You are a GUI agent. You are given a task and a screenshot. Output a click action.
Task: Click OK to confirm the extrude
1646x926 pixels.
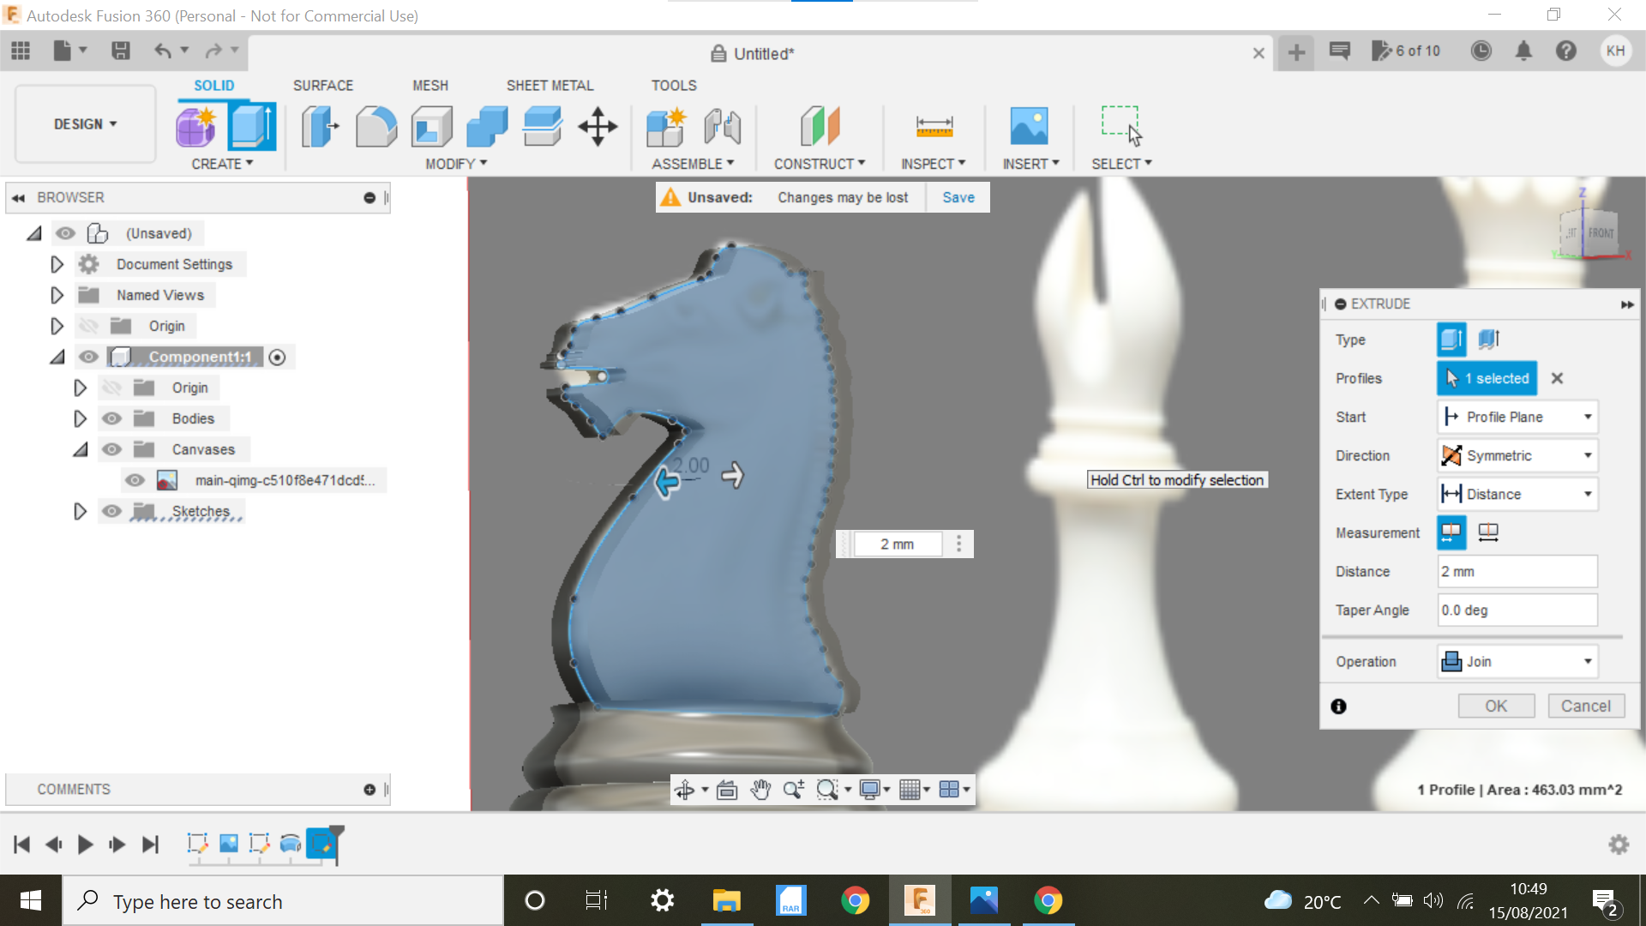1496,706
